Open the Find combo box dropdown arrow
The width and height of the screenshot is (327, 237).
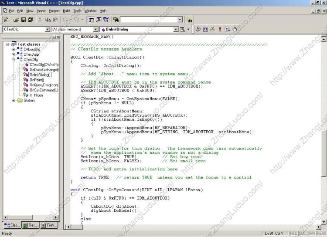pos(180,20)
